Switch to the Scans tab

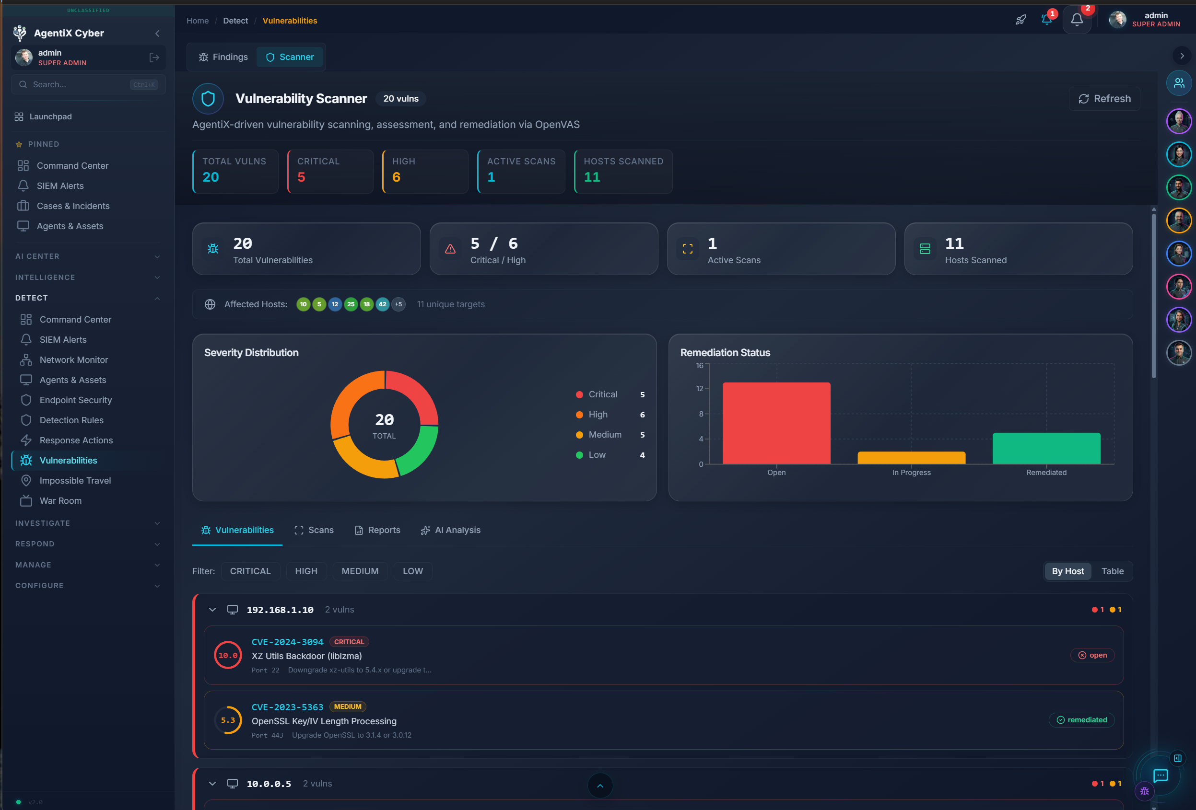(x=314, y=530)
